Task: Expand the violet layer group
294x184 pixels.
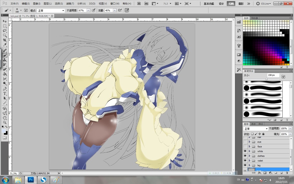Action: point(249,160)
